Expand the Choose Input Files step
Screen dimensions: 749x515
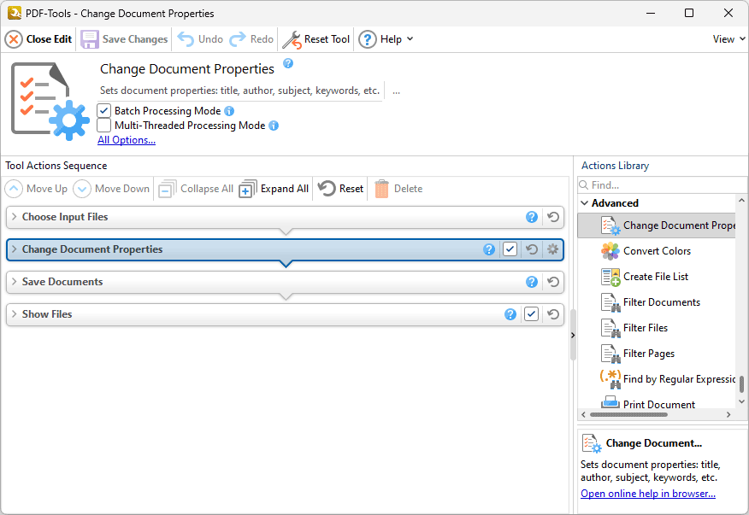15,217
